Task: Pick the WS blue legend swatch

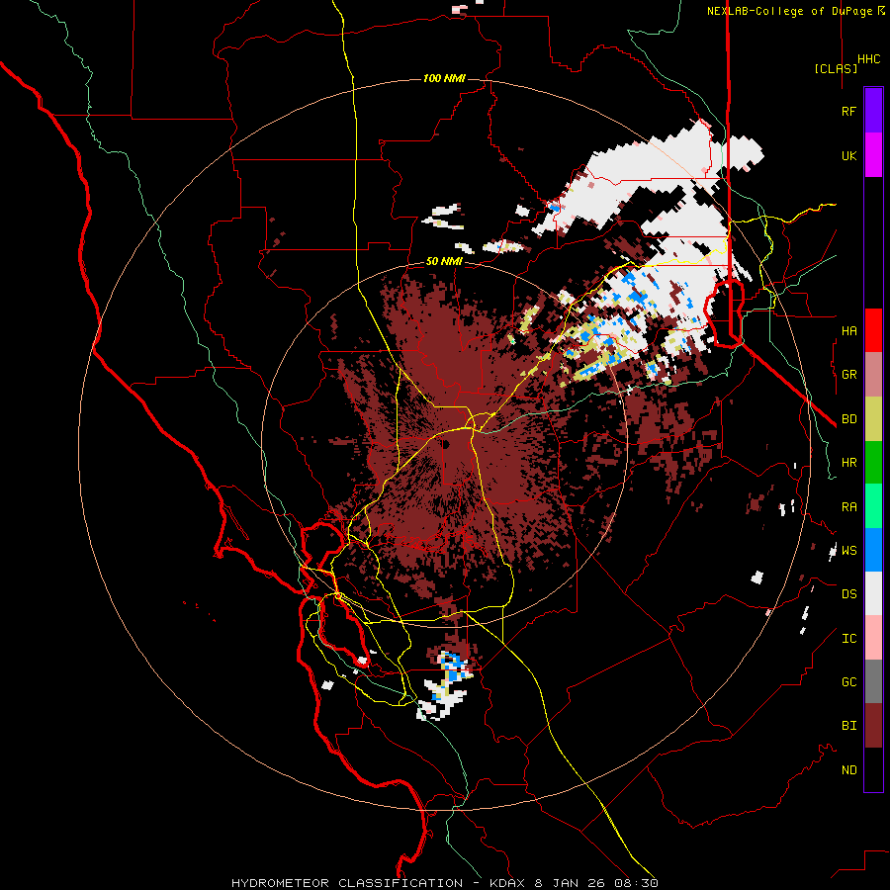Action: pyautogui.click(x=873, y=550)
